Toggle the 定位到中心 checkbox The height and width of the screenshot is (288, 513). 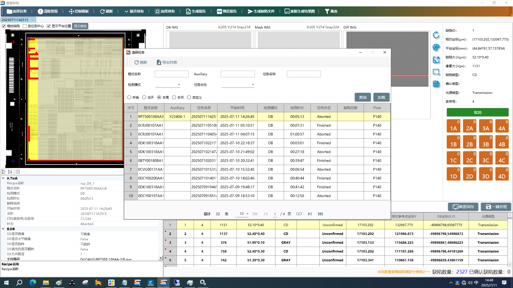(x=25, y=26)
